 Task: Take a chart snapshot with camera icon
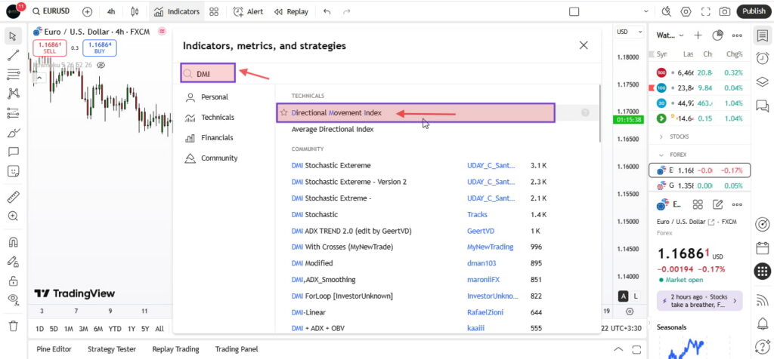[725, 11]
